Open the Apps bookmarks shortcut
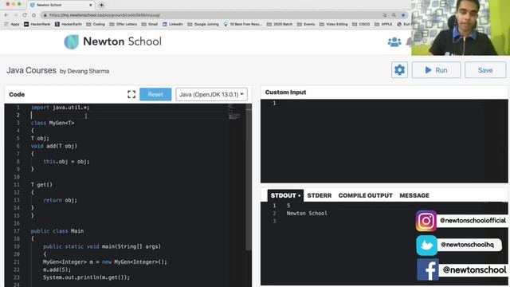 point(12,24)
